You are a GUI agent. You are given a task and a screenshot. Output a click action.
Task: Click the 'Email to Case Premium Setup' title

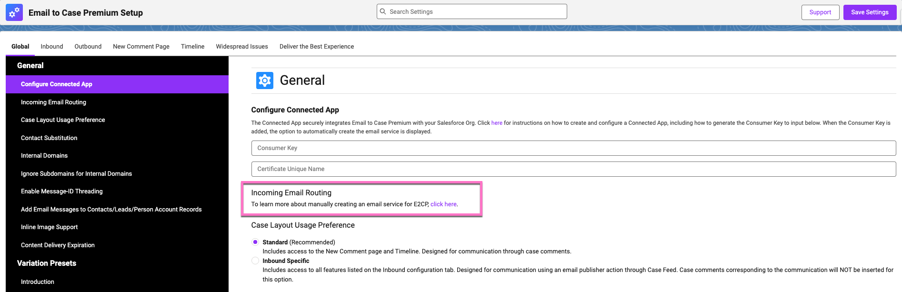pyautogui.click(x=86, y=13)
